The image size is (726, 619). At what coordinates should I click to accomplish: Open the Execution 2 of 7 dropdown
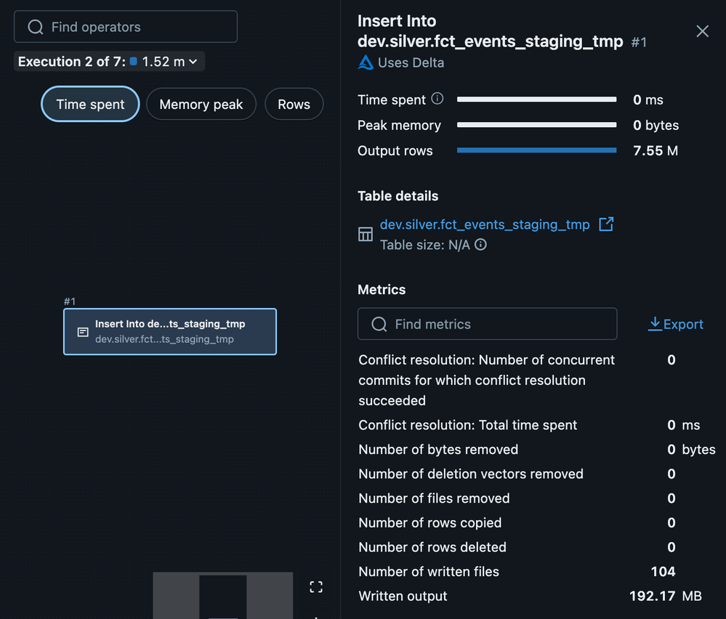click(x=109, y=62)
